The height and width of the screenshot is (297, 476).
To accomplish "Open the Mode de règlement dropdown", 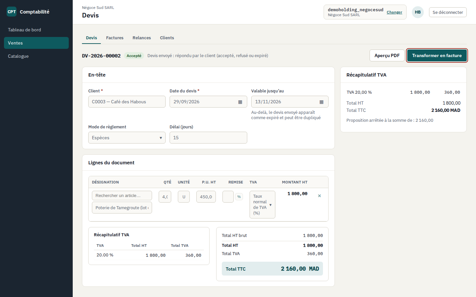I will (x=127, y=138).
